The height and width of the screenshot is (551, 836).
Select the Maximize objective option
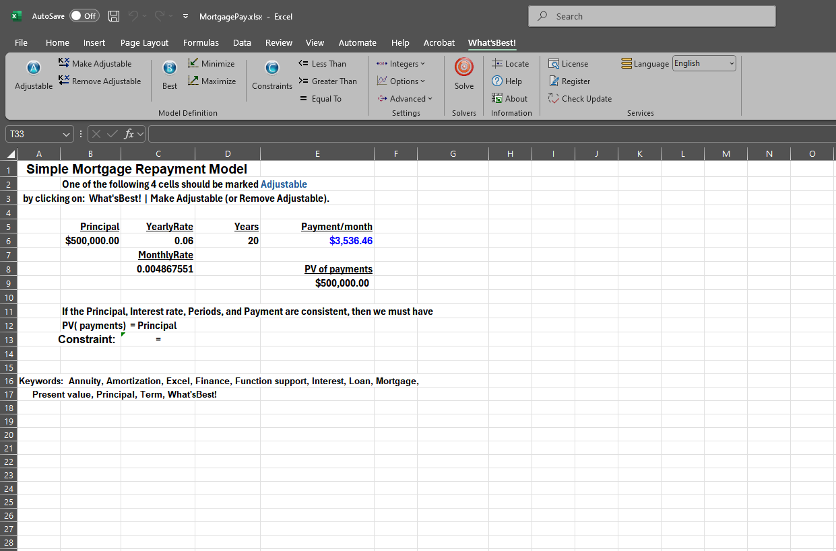pos(212,81)
